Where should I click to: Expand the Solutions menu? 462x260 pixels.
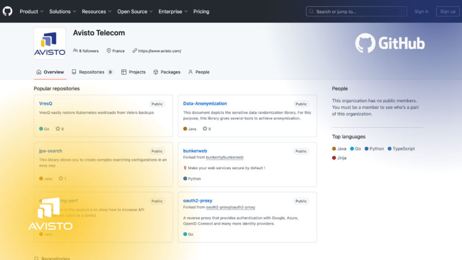pyautogui.click(x=62, y=11)
